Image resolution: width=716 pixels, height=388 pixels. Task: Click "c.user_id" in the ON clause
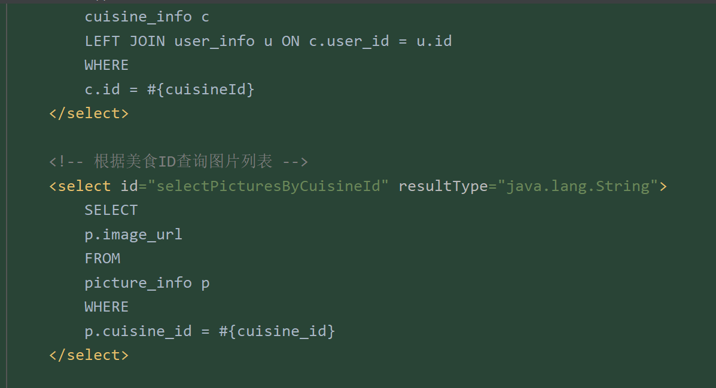coord(349,41)
